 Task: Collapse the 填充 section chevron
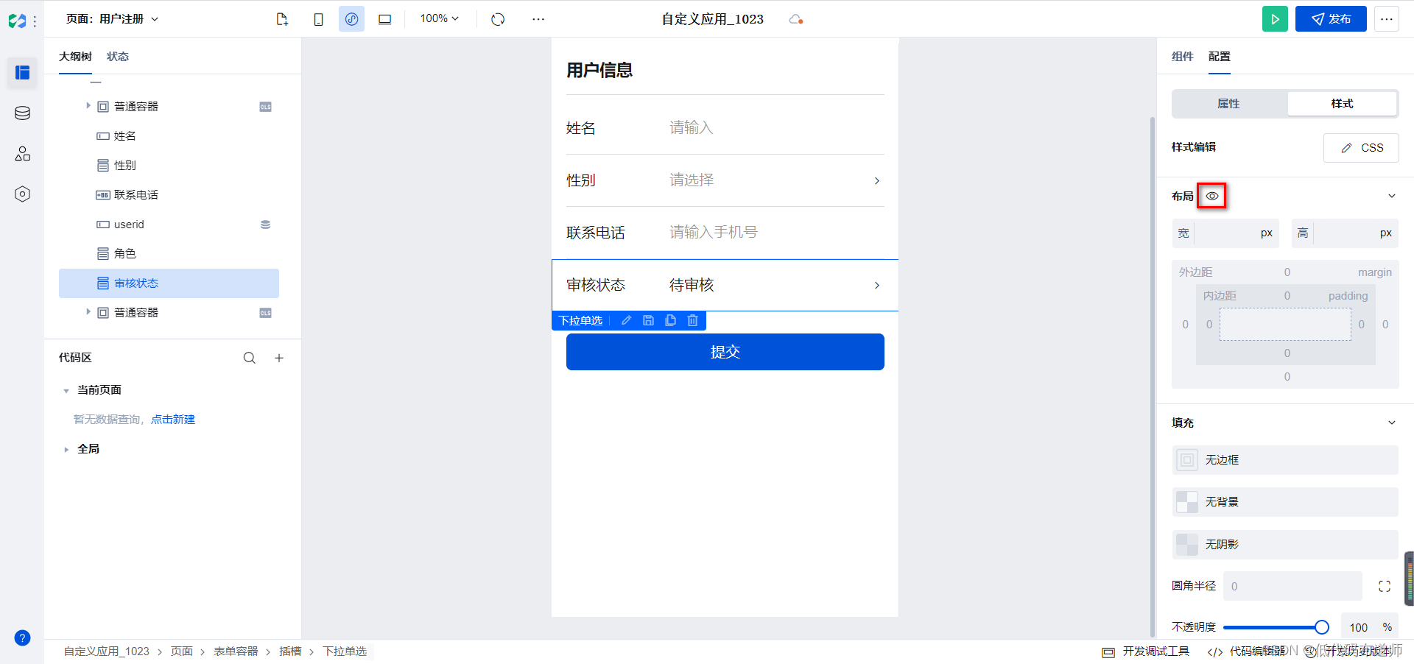pos(1391,423)
